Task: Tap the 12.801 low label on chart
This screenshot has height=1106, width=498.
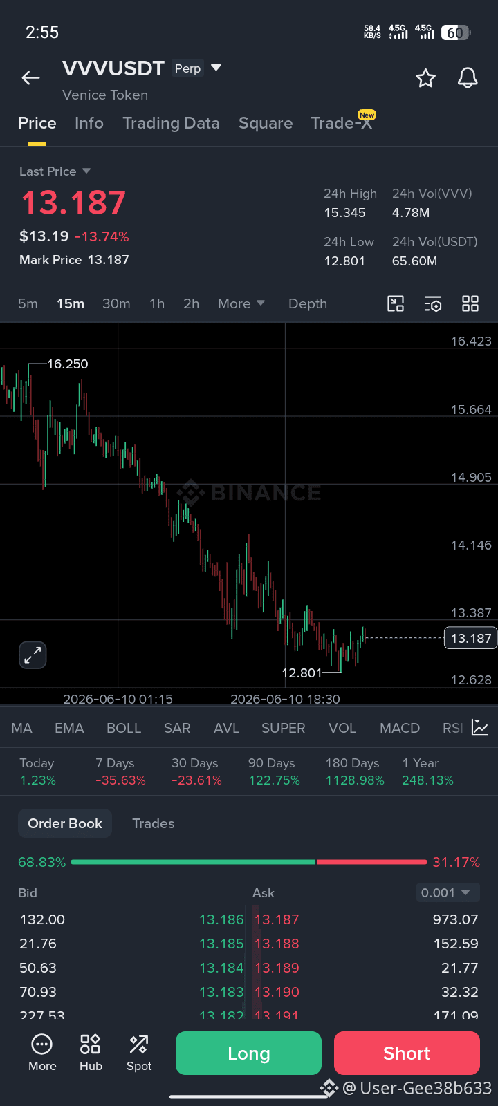Action: 302,673
